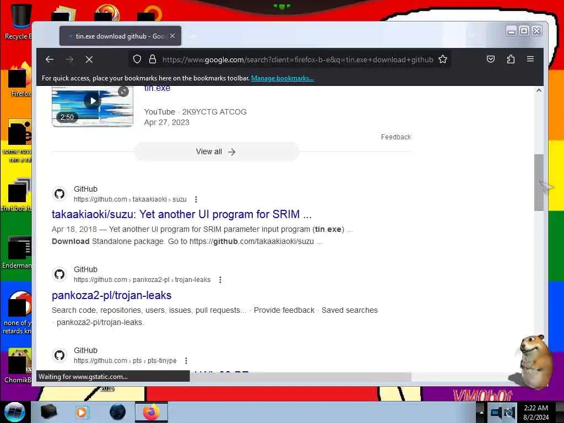Open the dark globe taskbar icon
Image resolution: width=564 pixels, height=423 pixels.
point(118,412)
